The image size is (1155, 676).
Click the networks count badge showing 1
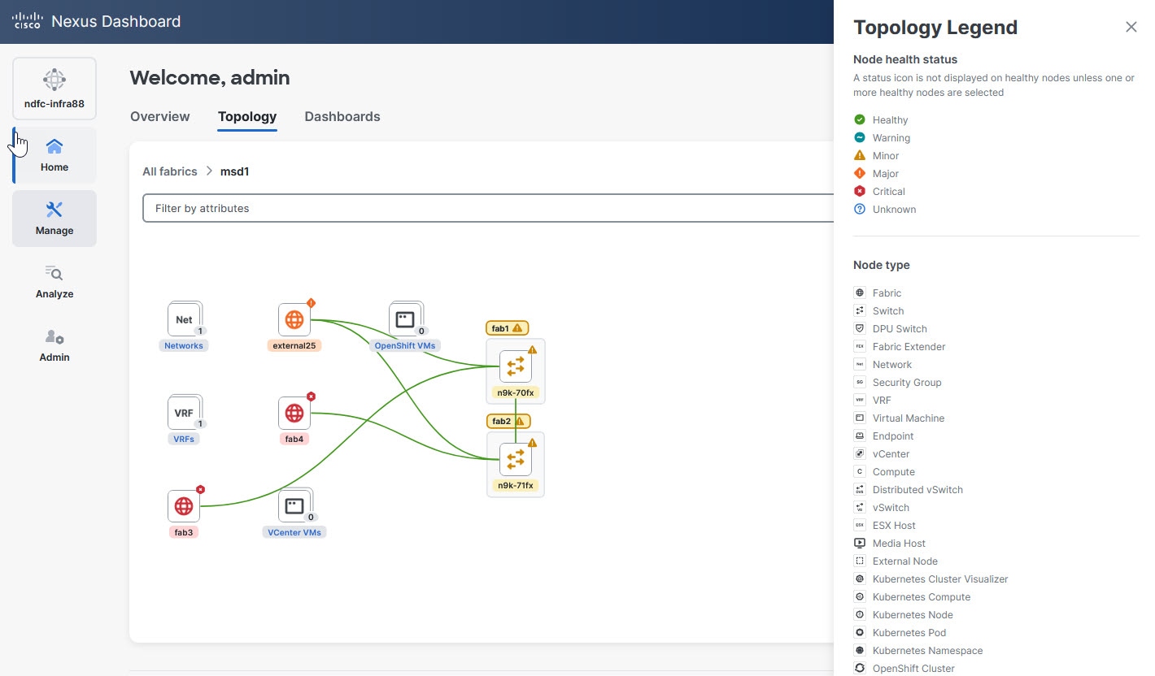click(x=200, y=331)
